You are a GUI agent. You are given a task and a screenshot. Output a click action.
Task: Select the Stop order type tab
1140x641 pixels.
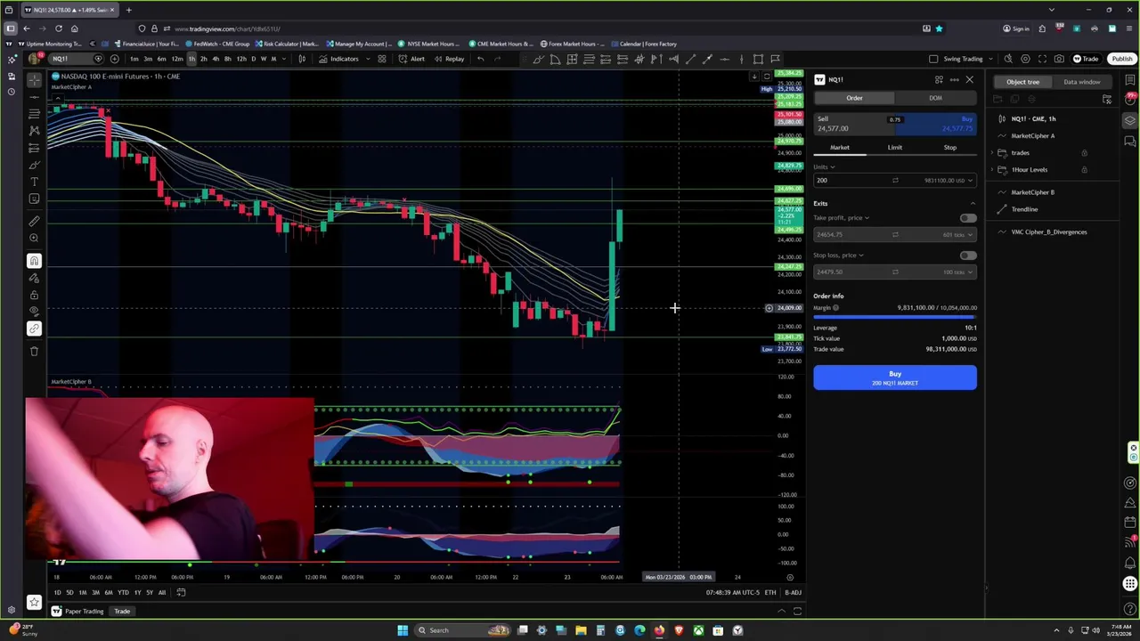pyautogui.click(x=949, y=148)
